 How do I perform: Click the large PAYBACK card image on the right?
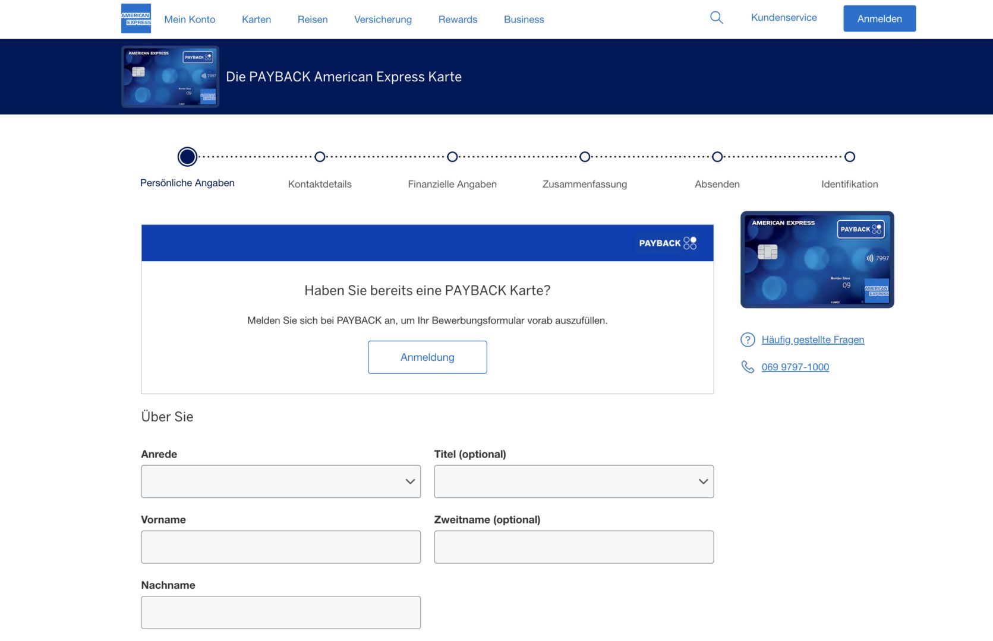[817, 259]
